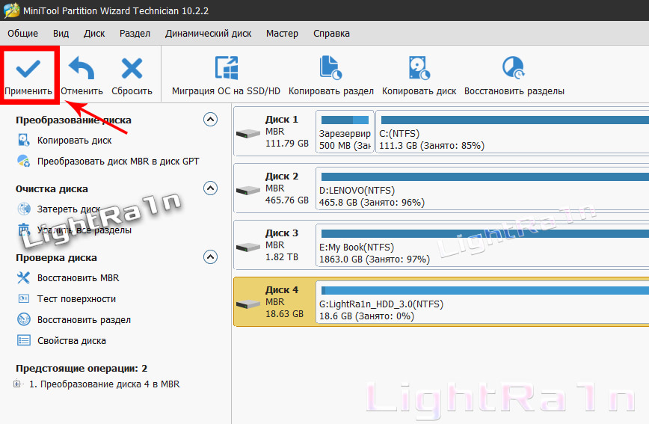
Task: Click Затереть диск icon in sidebar
Action: pyautogui.click(x=24, y=209)
